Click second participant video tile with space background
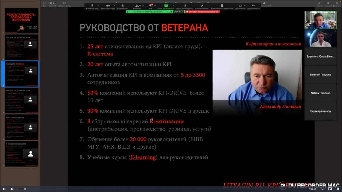 coord(320,38)
